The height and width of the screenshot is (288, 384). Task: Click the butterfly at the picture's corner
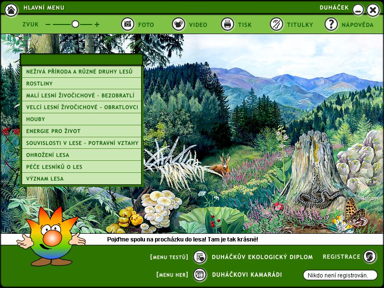click(356, 213)
